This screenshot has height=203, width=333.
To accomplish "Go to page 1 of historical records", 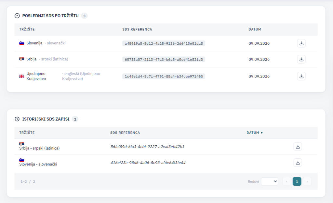I will point(297,181).
